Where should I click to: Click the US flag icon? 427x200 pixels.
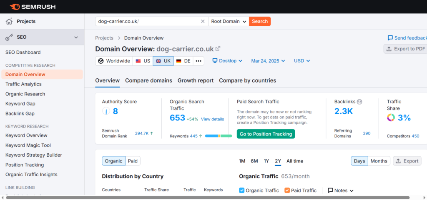tap(138, 61)
